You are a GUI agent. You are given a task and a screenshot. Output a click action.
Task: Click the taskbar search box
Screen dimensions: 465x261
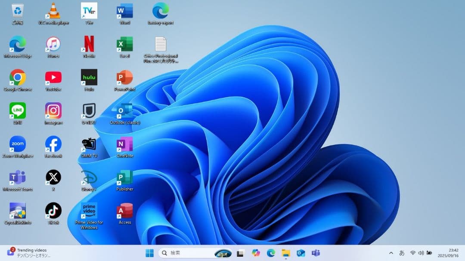click(x=189, y=253)
